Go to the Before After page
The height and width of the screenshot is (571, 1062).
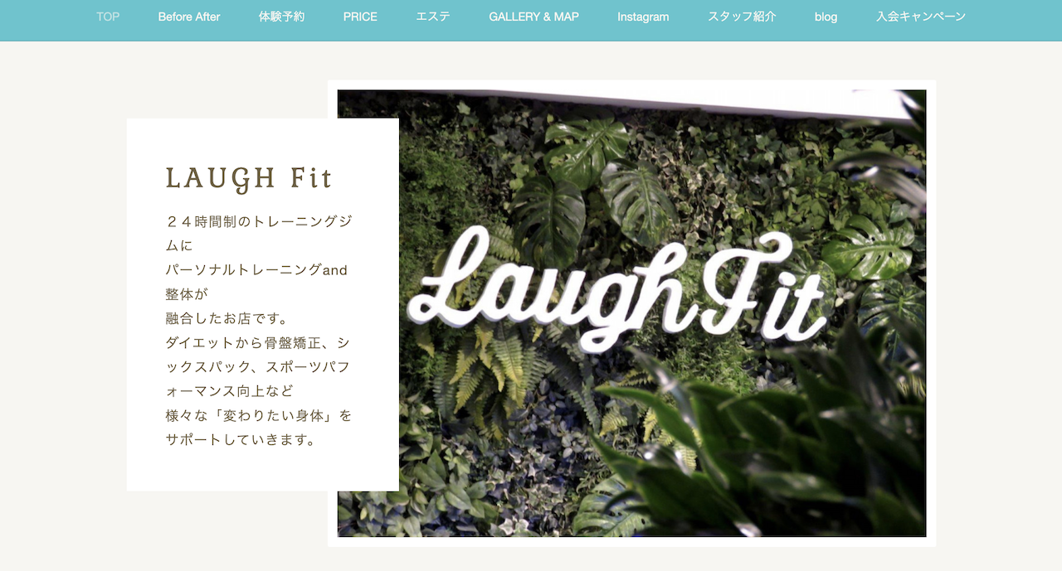click(x=189, y=17)
